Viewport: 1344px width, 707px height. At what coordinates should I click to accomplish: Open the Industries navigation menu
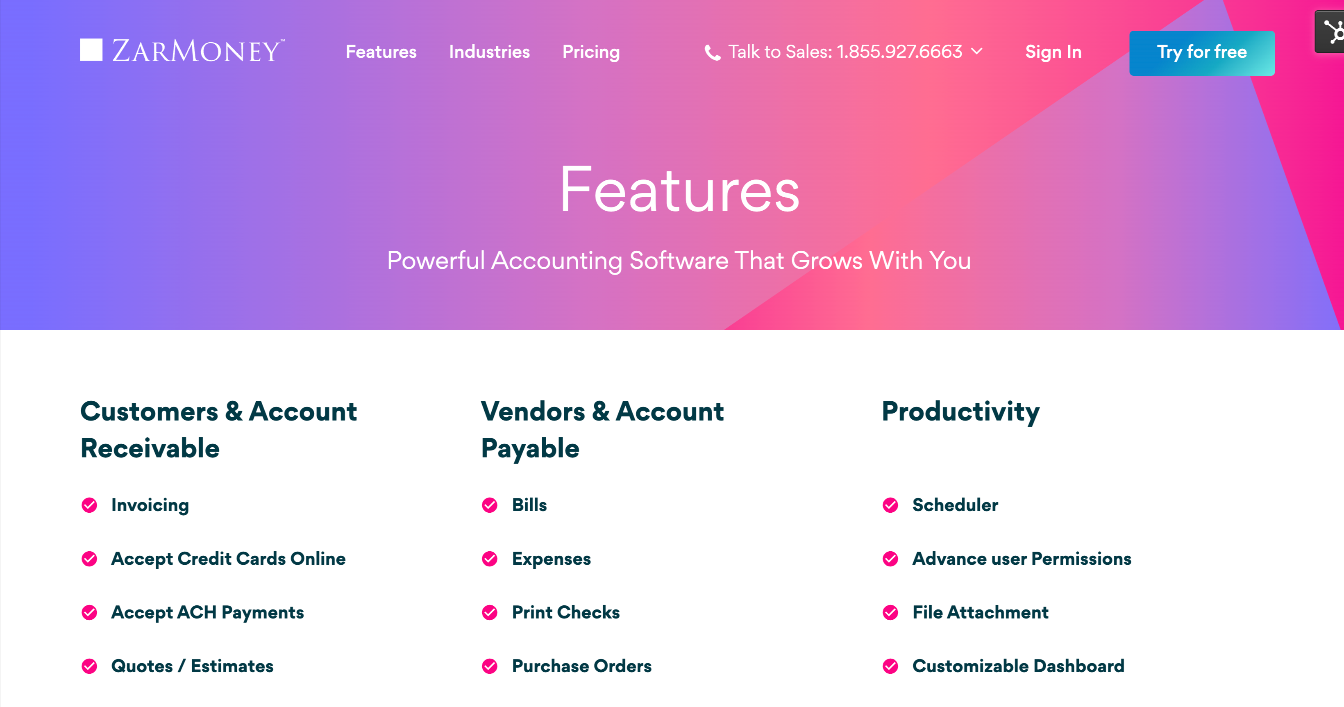point(489,52)
